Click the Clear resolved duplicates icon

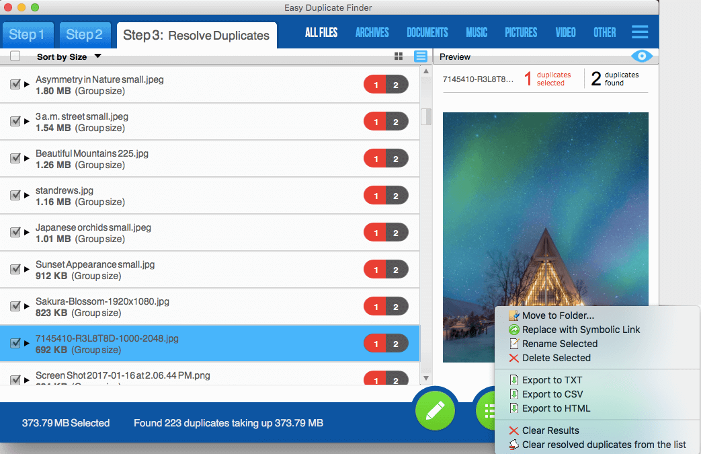[x=514, y=445]
